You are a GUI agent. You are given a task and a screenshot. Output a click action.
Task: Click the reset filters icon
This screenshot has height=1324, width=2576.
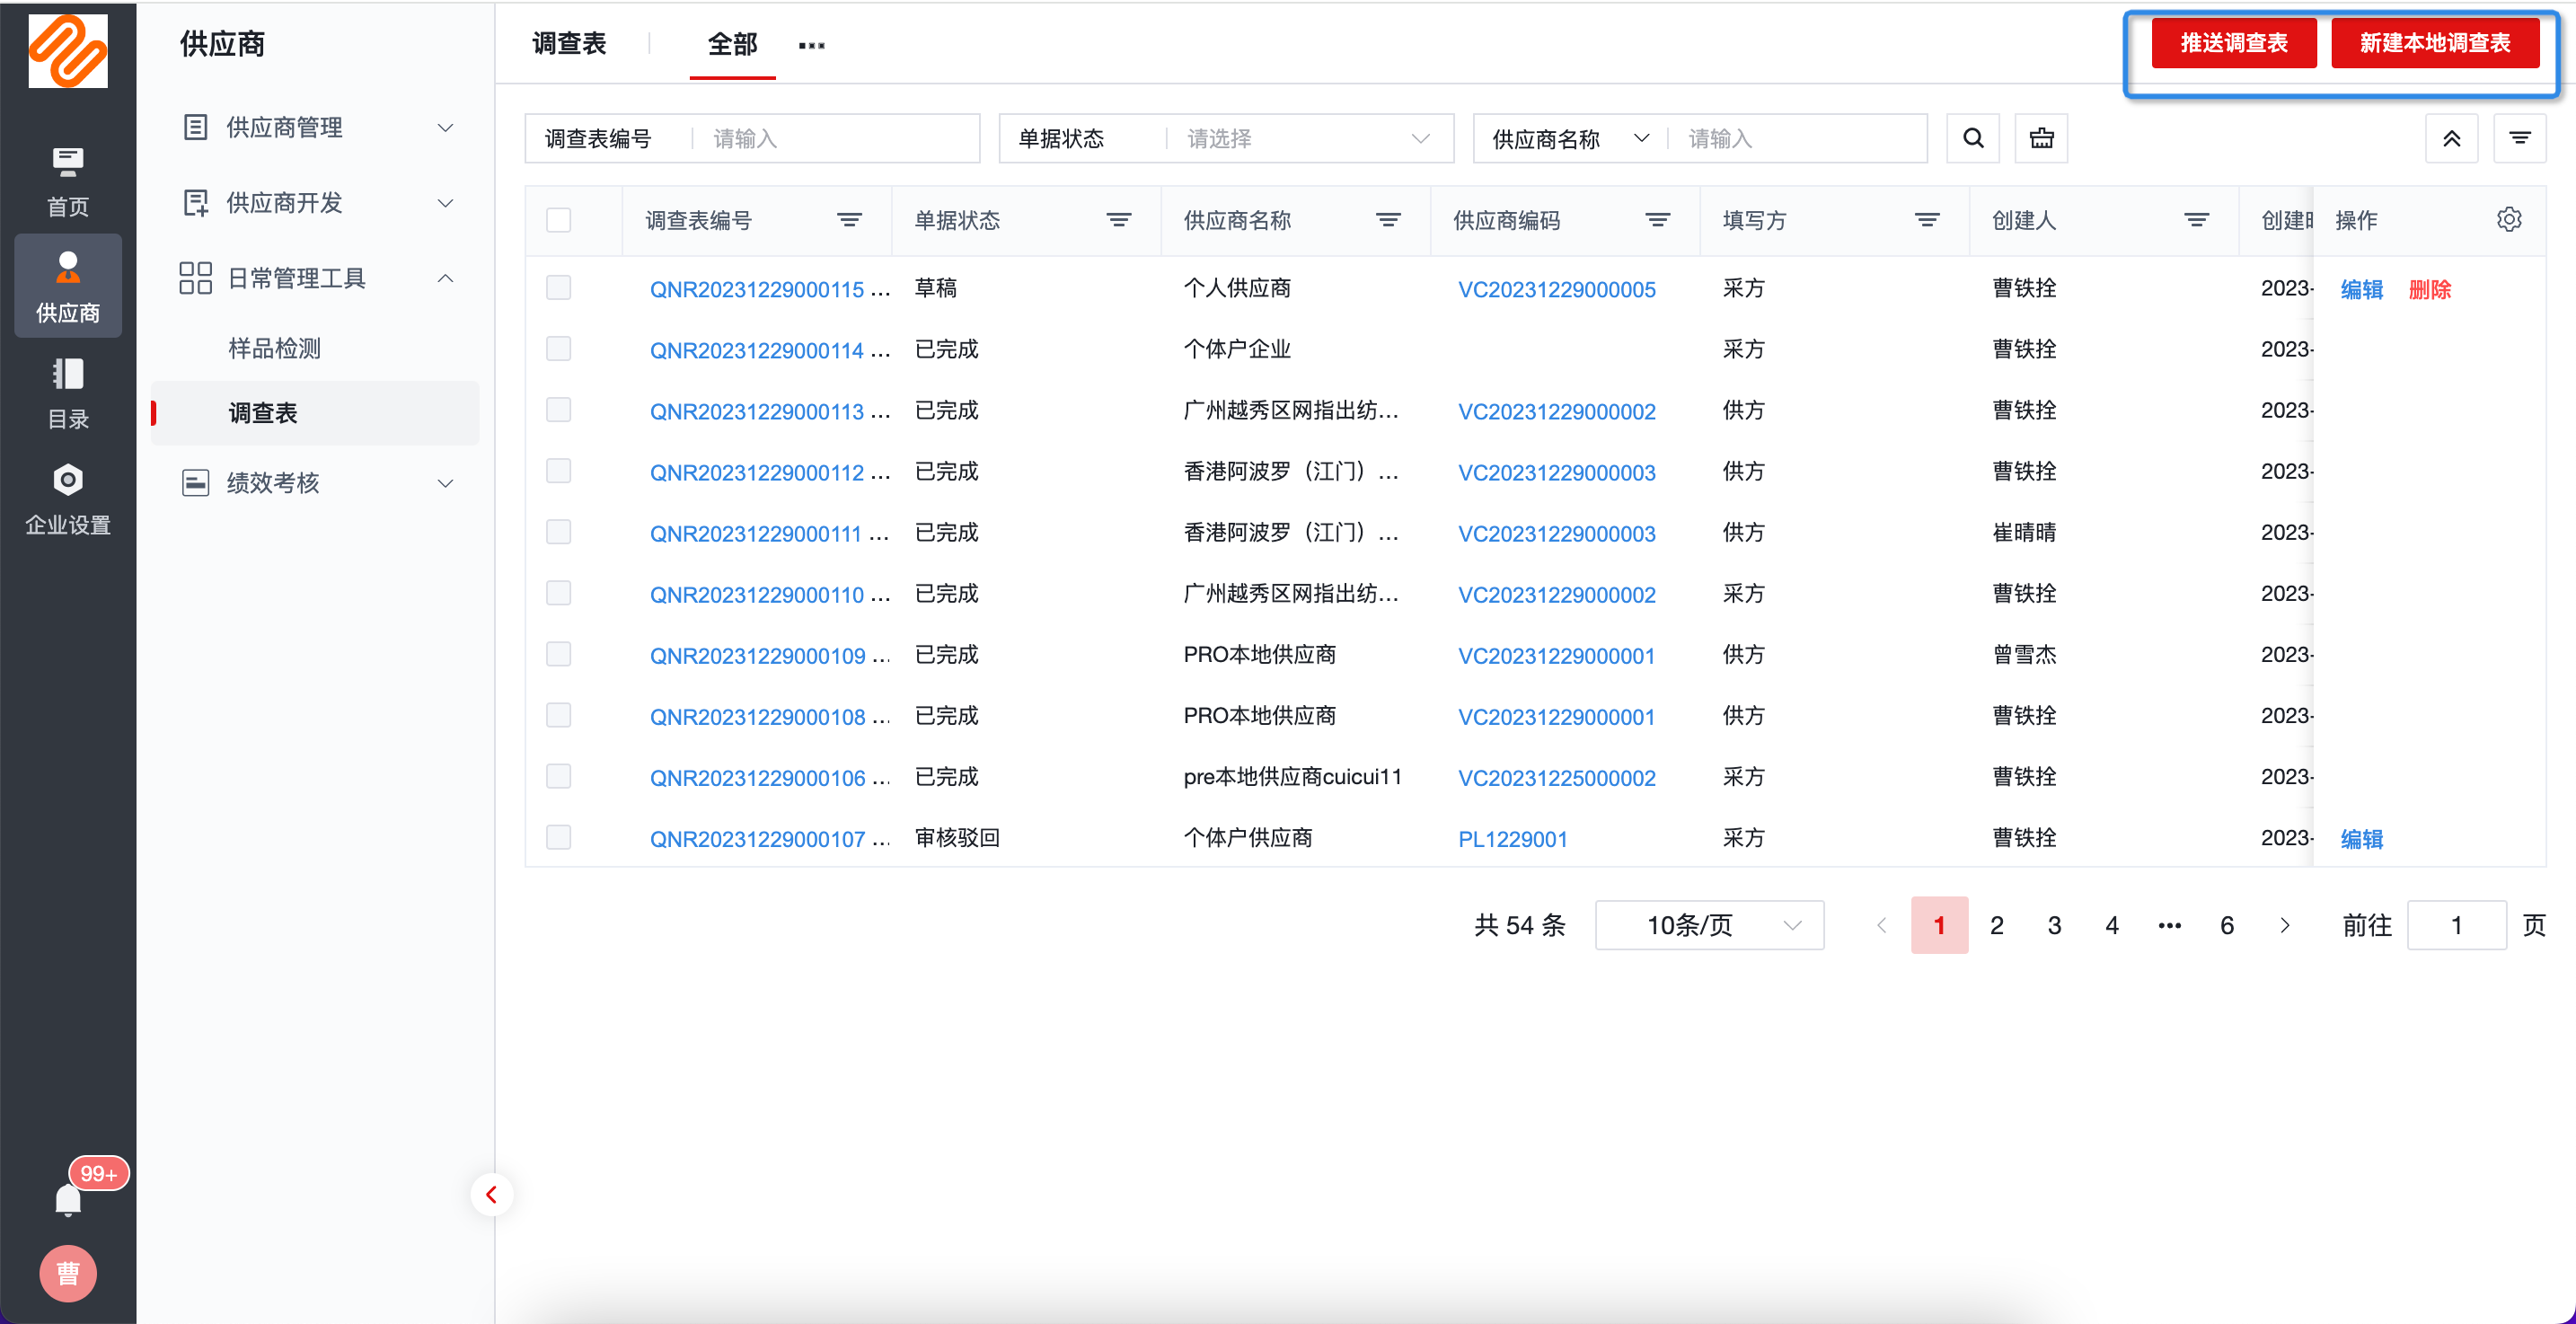(2041, 138)
